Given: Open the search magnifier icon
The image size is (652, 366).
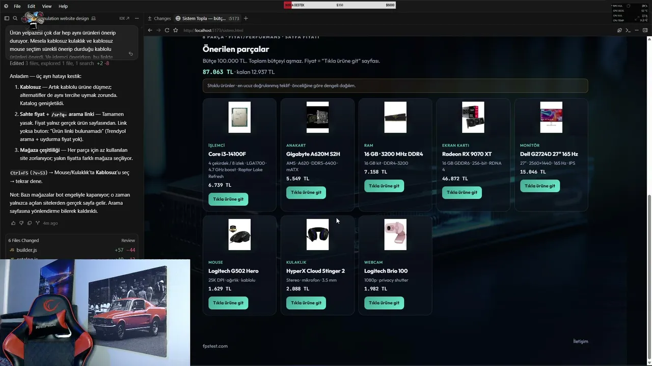Looking at the screenshot, I should tap(15, 18).
